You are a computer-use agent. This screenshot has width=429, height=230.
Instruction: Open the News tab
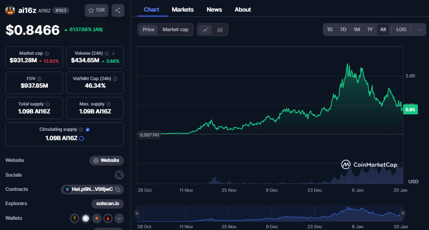214,10
